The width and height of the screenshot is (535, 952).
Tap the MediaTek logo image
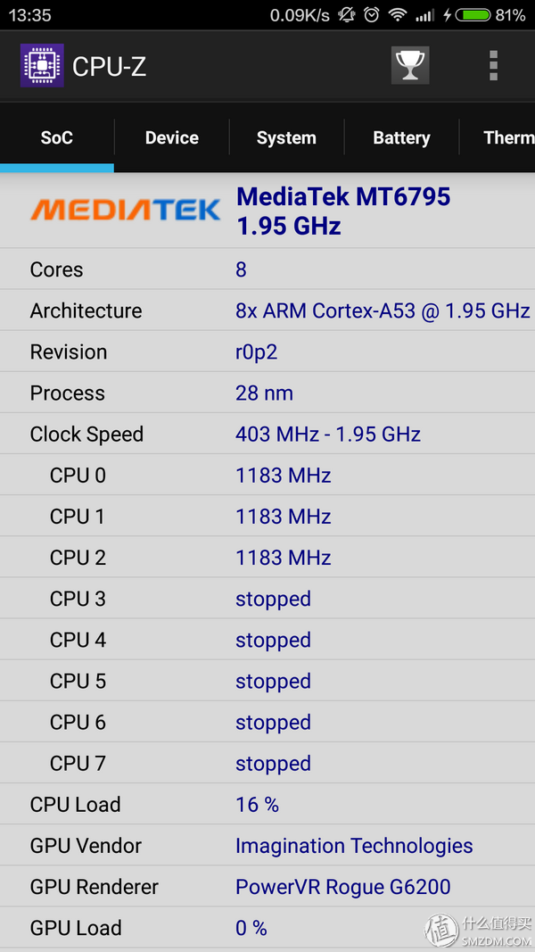pos(125,211)
